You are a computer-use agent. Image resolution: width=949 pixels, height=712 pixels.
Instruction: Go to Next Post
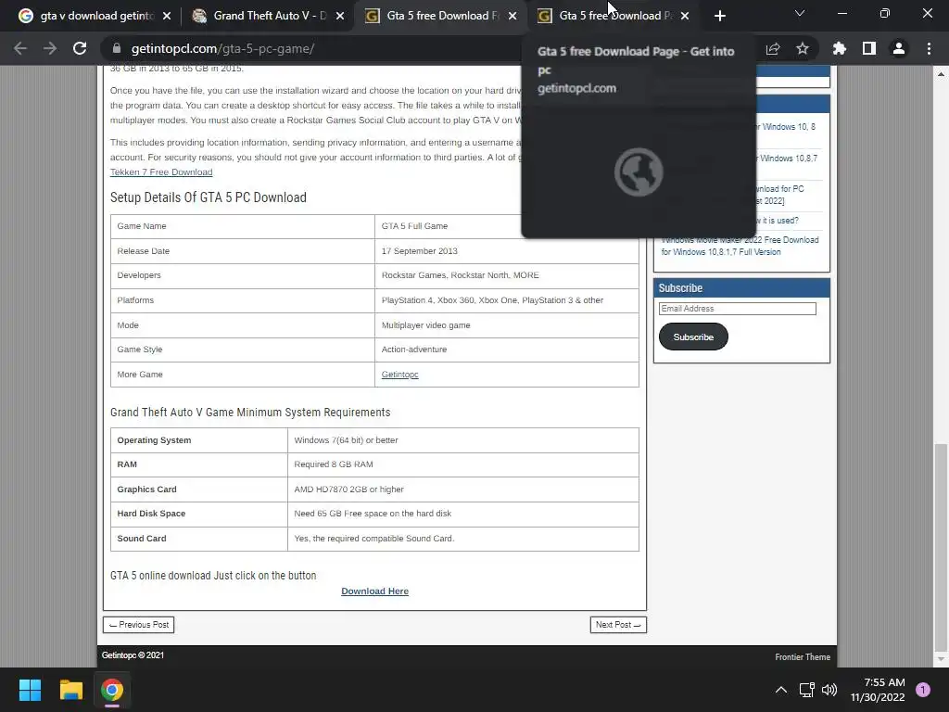coord(618,625)
